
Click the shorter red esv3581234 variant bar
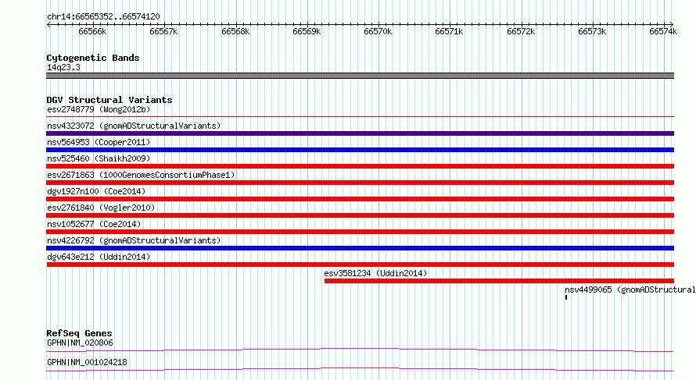tap(499, 281)
